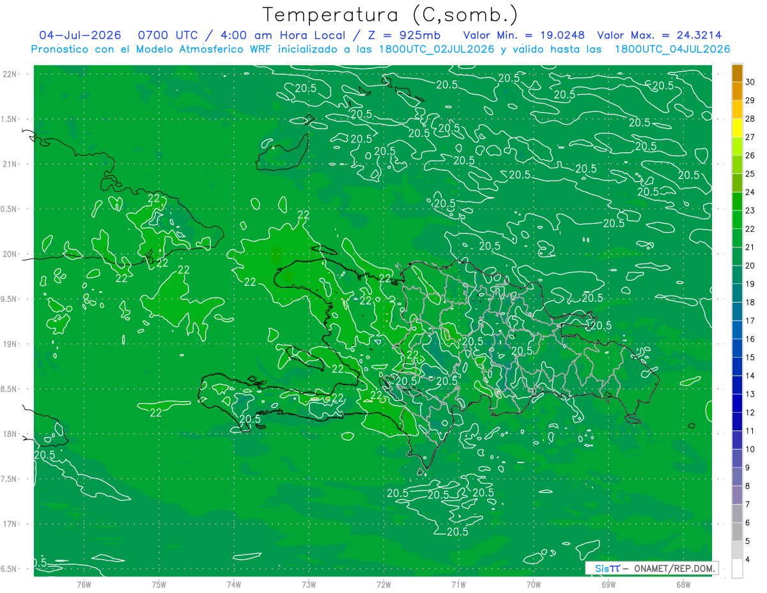Click the "16" label on color scale

[x=750, y=339]
